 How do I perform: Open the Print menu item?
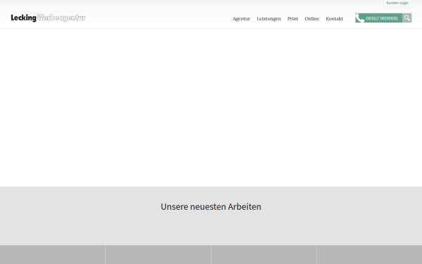coord(293,18)
